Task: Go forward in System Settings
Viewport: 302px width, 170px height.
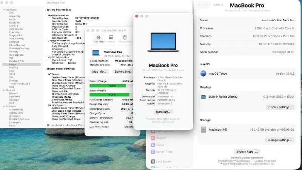Action: [207, 5]
